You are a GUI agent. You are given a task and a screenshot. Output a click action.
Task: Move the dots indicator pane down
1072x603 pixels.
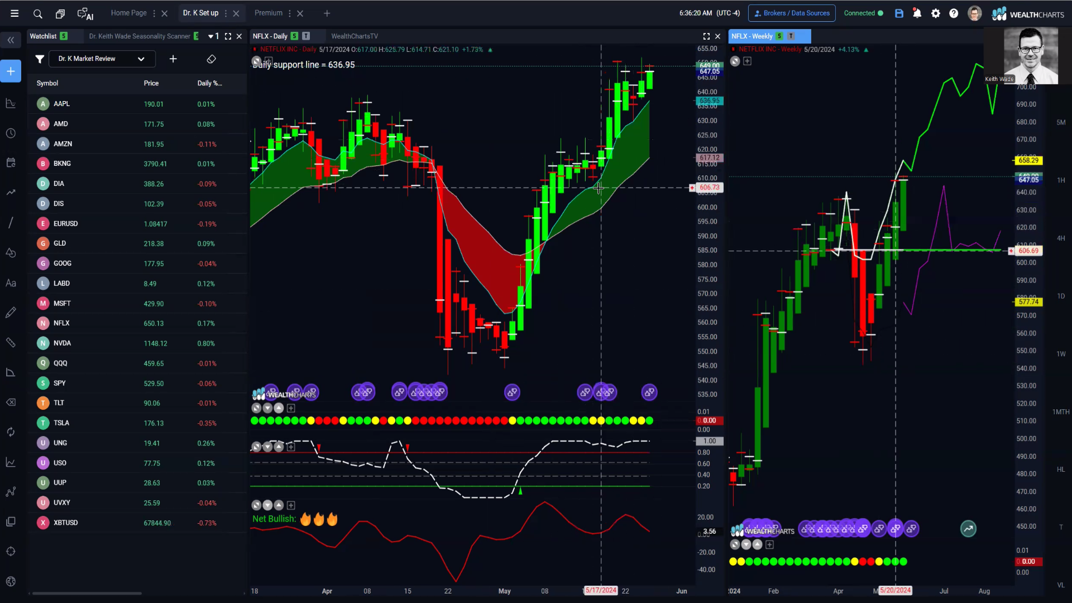(267, 408)
